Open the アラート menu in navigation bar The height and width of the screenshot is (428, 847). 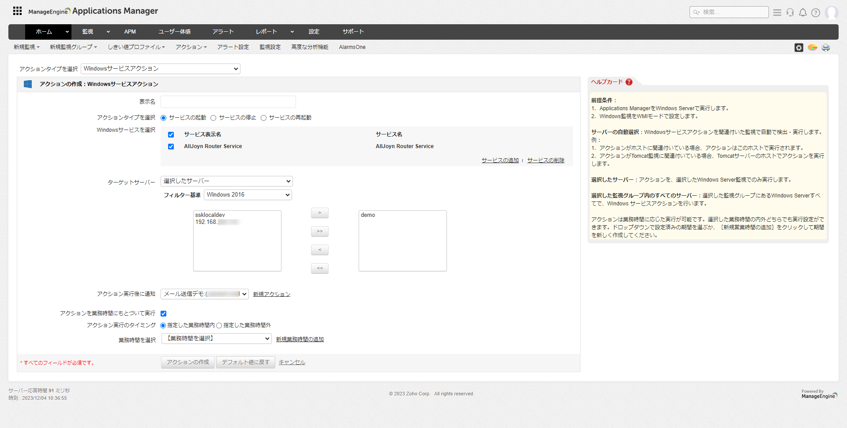[223, 32]
